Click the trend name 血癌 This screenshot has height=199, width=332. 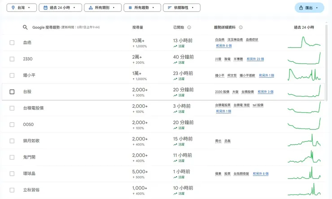27,43
